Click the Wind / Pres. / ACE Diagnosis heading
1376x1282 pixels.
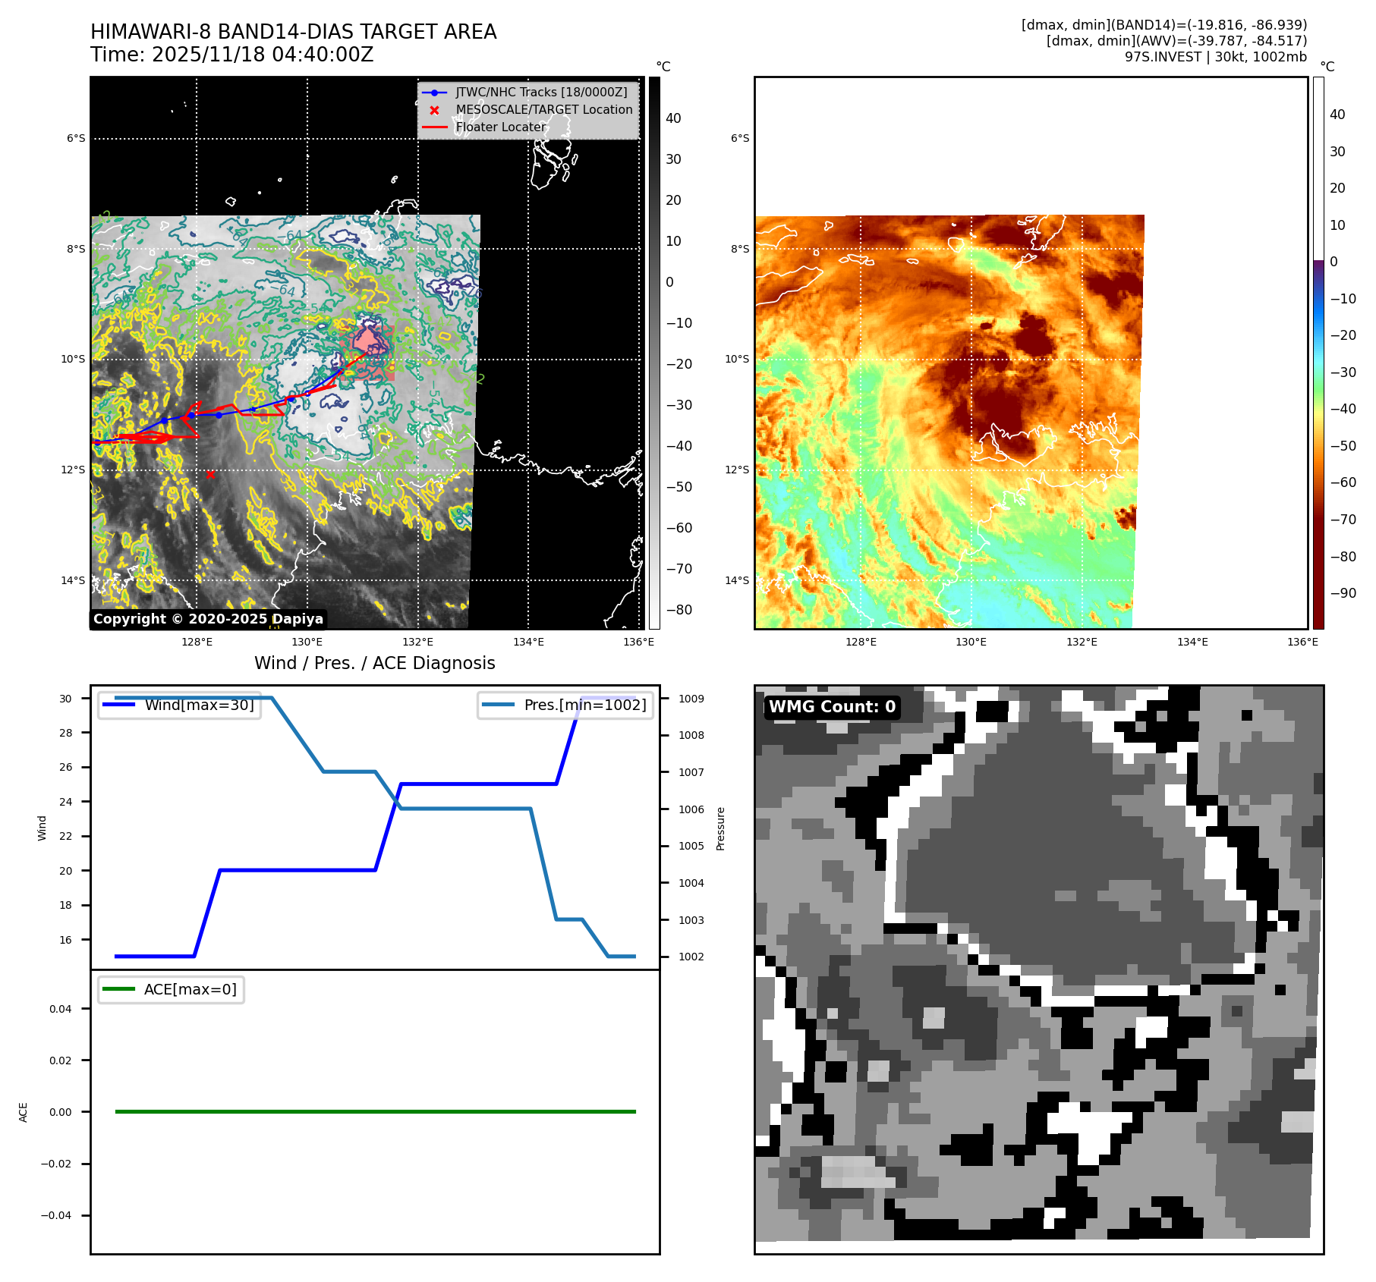[x=374, y=663]
